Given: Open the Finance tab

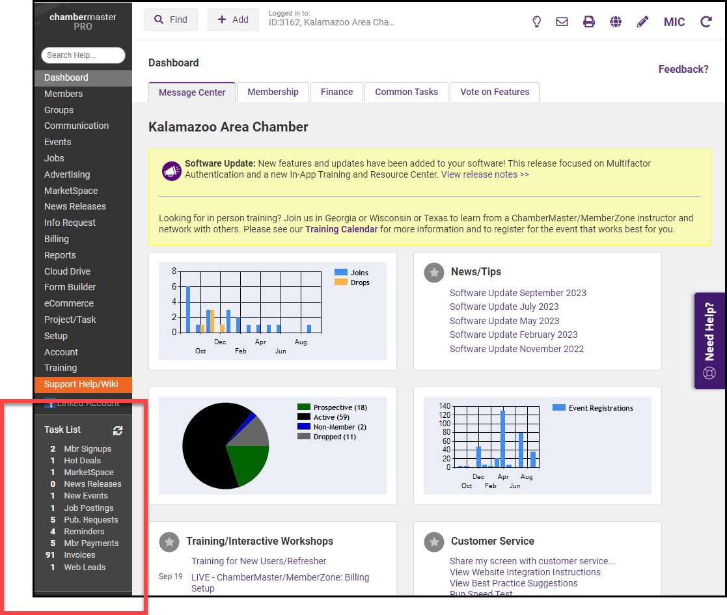Looking at the screenshot, I should (x=336, y=92).
